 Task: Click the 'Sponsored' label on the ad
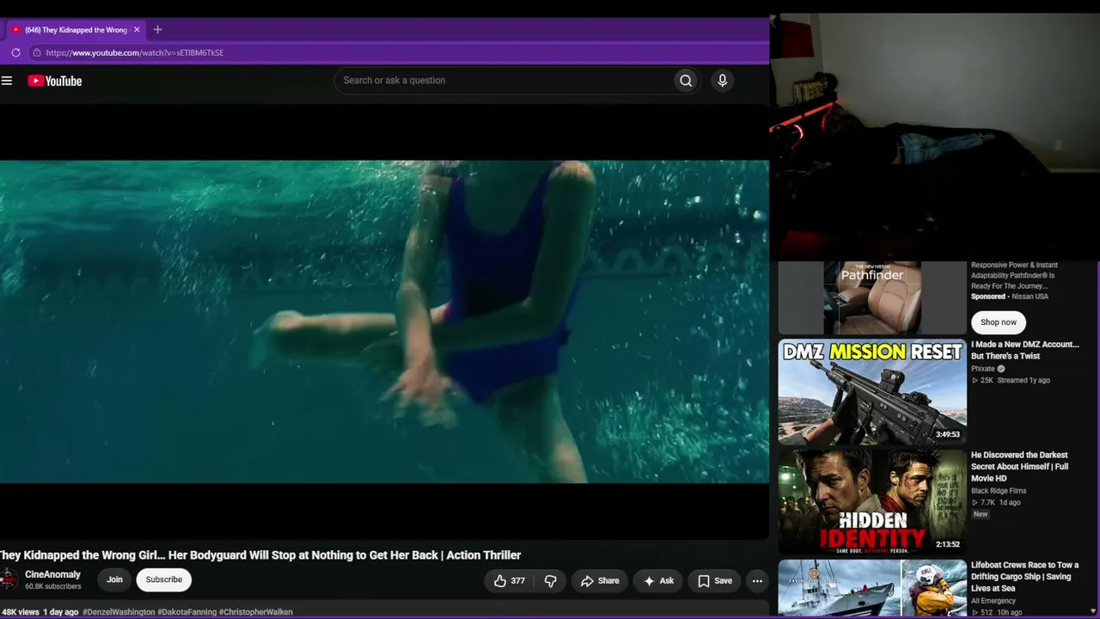click(988, 297)
